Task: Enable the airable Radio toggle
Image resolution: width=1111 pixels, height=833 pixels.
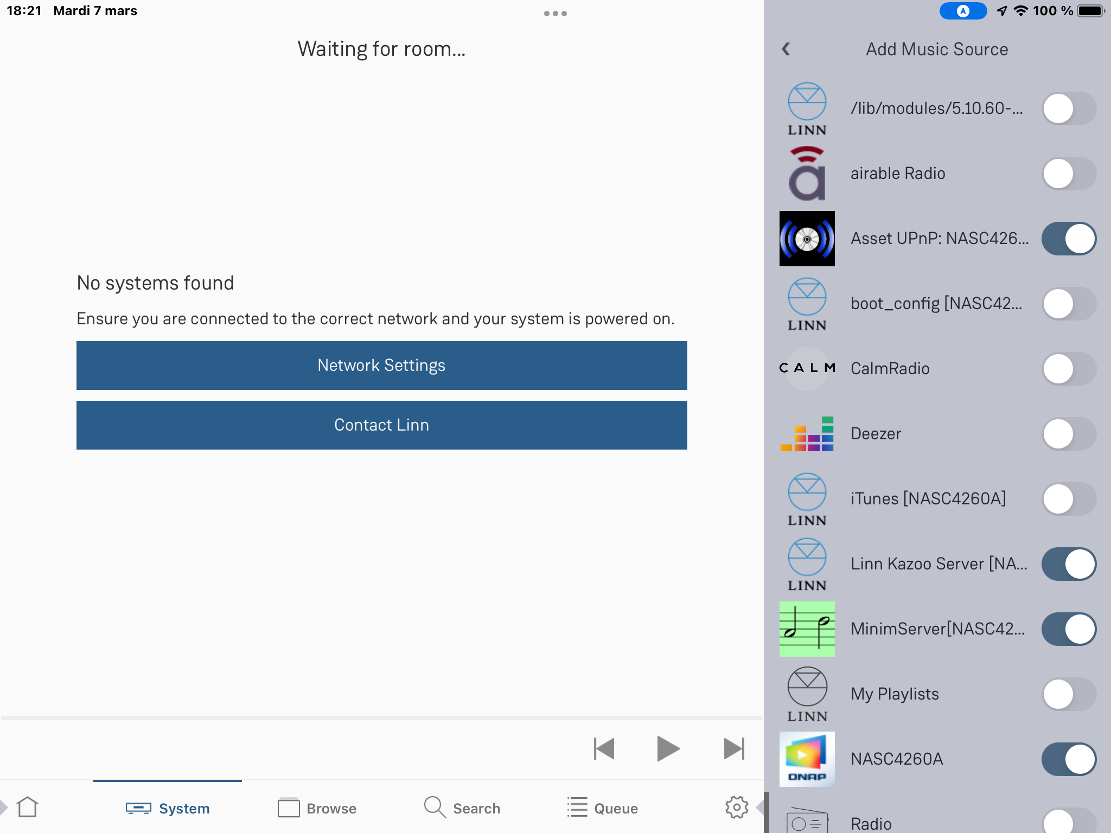Action: 1068,174
